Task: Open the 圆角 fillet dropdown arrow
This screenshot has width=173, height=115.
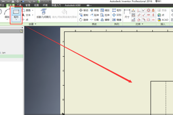Action: click(x=33, y=10)
